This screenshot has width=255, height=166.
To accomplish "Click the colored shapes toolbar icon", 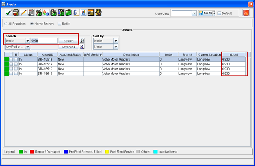I will (46, 13).
